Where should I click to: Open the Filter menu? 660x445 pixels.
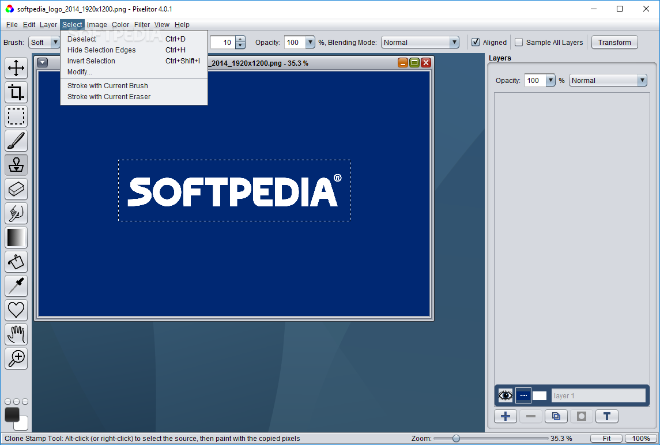click(142, 24)
